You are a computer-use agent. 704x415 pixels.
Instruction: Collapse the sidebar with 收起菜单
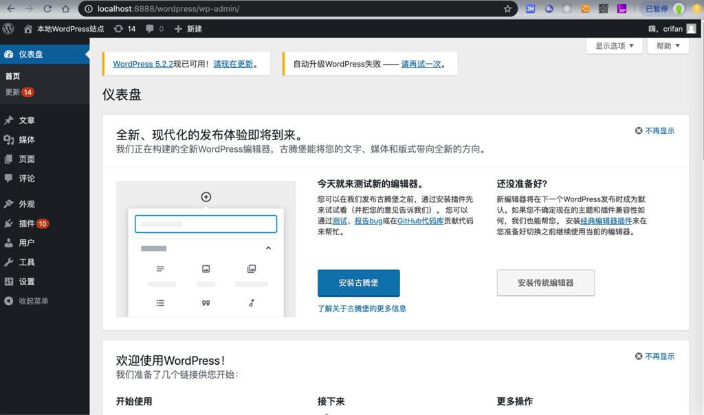pos(45,301)
